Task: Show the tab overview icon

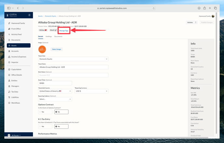Action: (x=216, y=8)
